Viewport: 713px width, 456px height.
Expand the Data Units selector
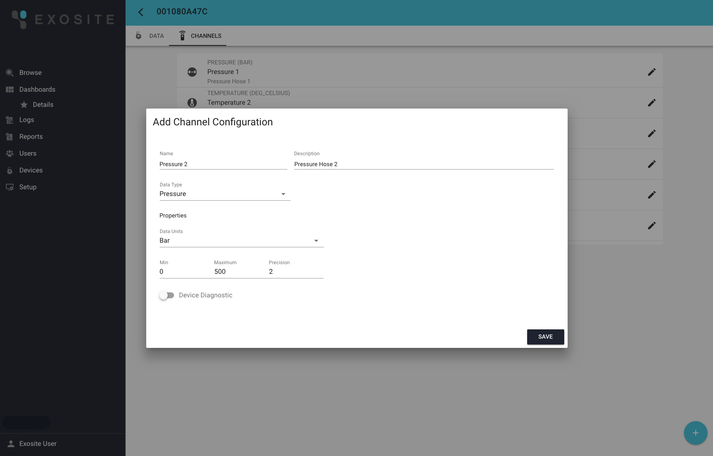(x=316, y=241)
